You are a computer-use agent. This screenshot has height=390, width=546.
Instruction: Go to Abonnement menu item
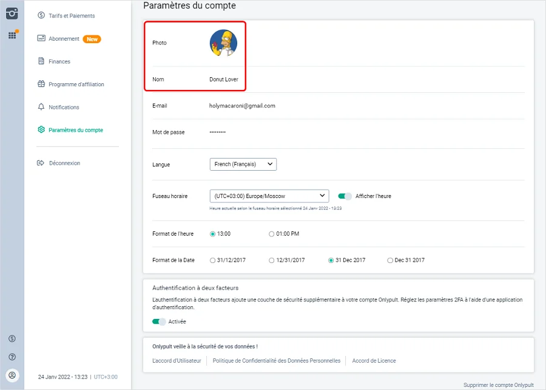point(64,39)
